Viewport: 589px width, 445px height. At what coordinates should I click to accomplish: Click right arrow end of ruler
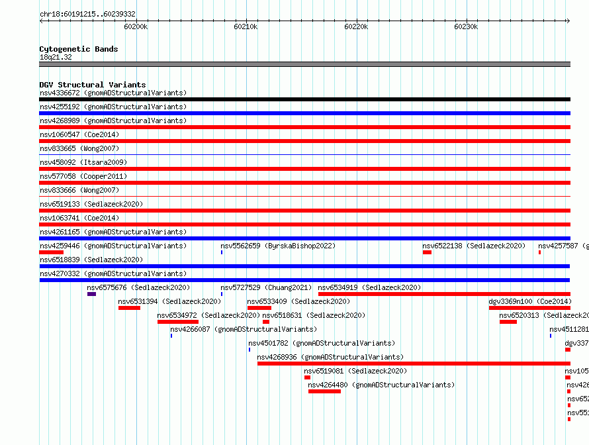[568, 21]
